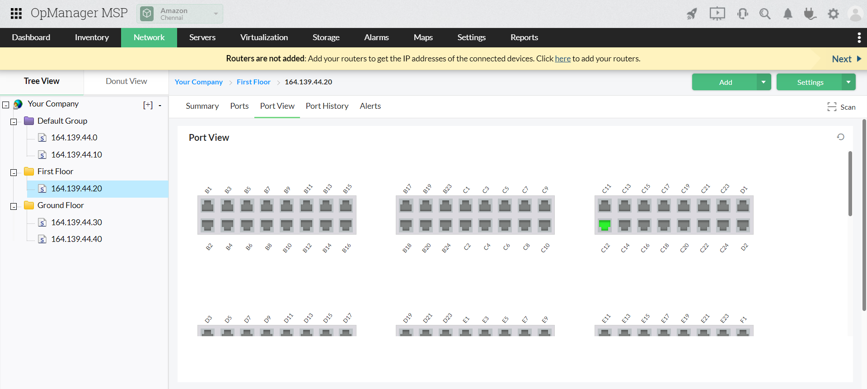Open the gear settings icon in header

(x=833, y=14)
